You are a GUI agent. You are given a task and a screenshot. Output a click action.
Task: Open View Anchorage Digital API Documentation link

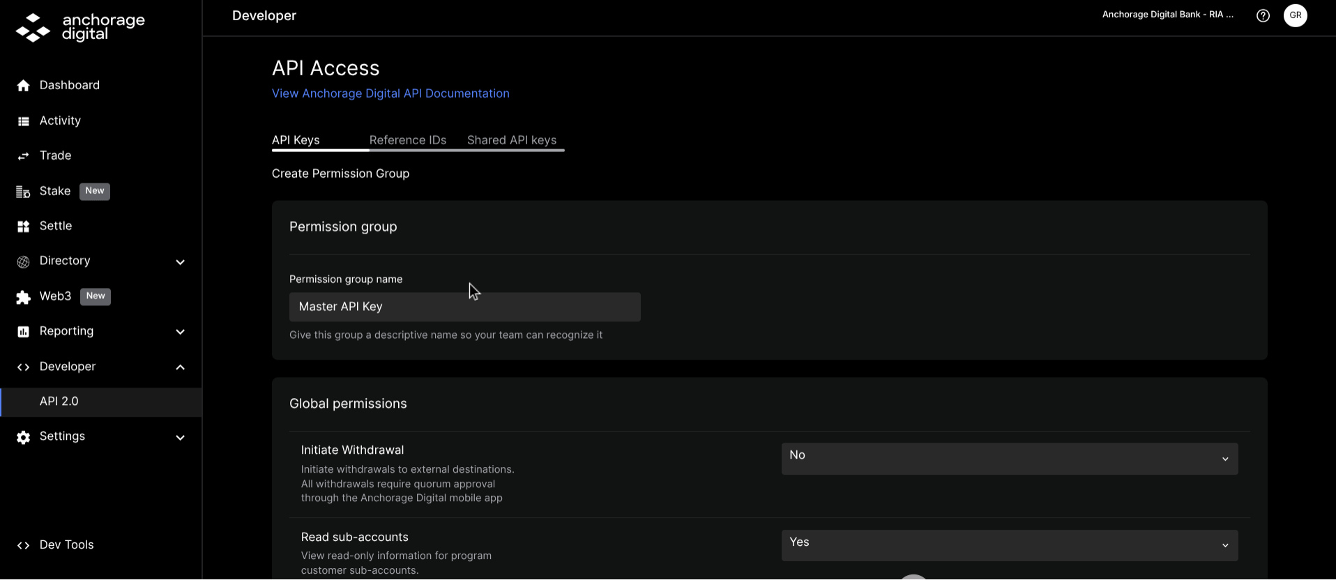click(x=390, y=93)
